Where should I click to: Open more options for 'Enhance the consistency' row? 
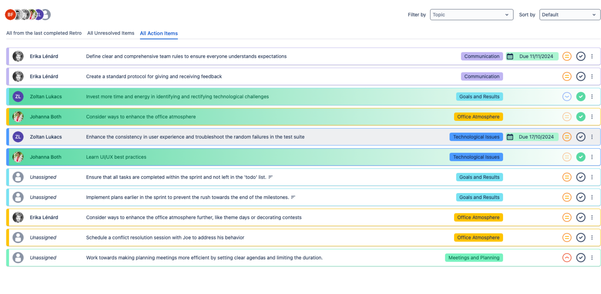[x=592, y=137]
